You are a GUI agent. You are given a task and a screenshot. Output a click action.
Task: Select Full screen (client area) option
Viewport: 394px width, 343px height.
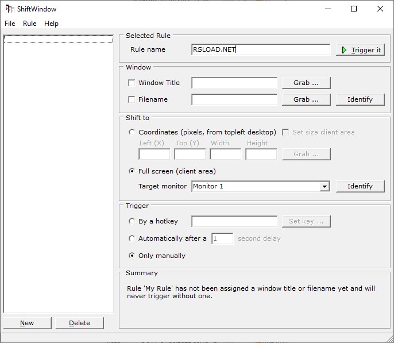[132, 171]
